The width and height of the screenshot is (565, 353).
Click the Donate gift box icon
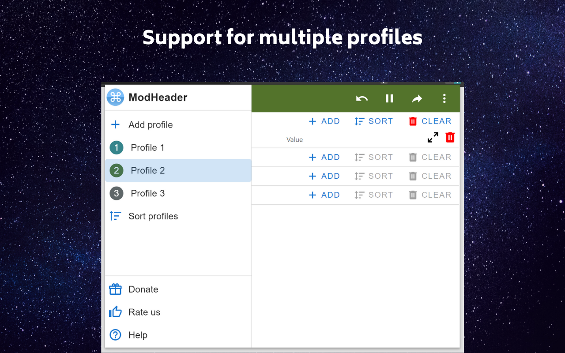point(115,289)
